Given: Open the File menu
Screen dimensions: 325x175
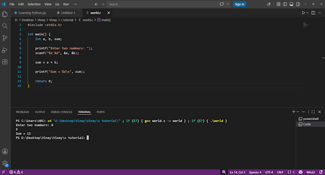Looking at the screenshot, I should pyautogui.click(x=12, y=4).
